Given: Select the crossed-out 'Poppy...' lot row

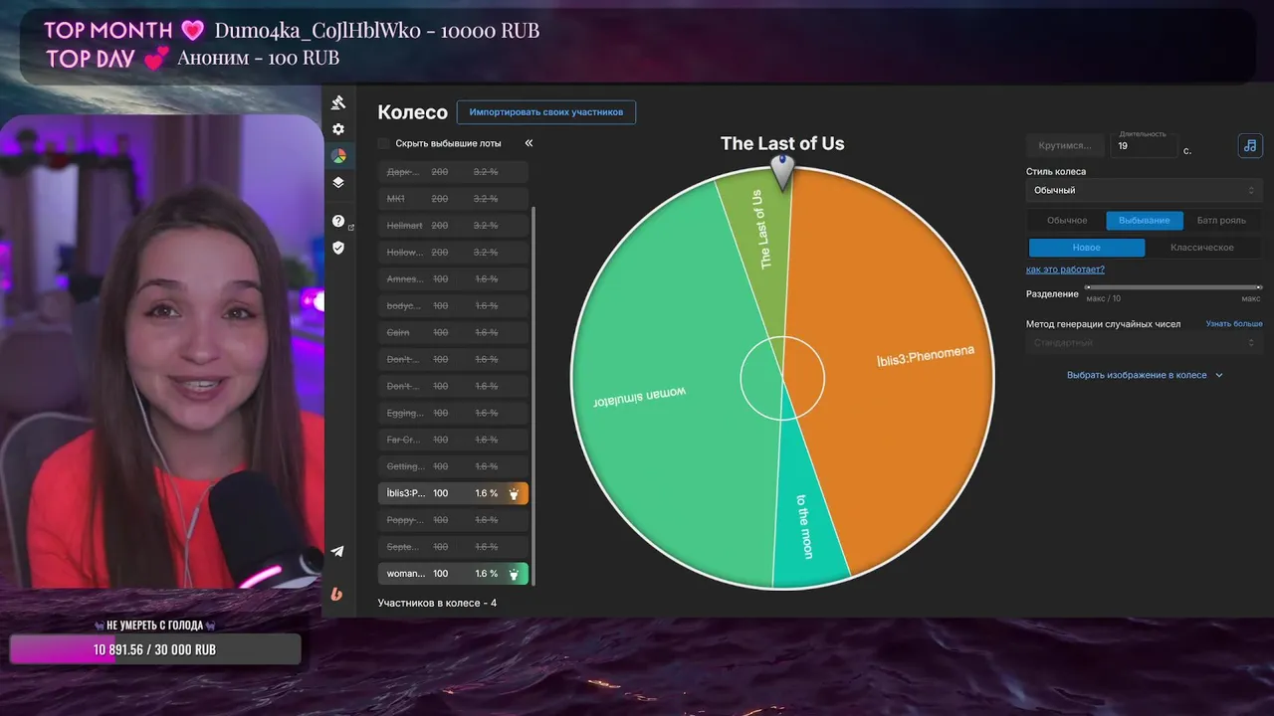Looking at the screenshot, I should click(453, 520).
